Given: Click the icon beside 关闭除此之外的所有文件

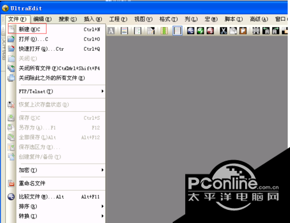Looking at the screenshot, I should 11,78.
